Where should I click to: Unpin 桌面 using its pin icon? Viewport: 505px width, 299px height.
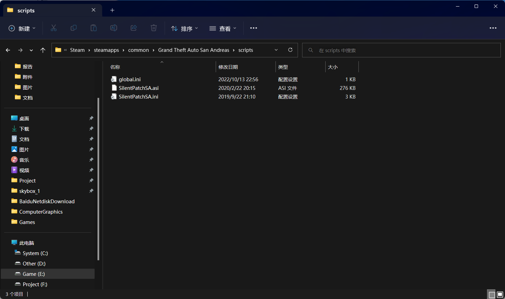click(91, 118)
